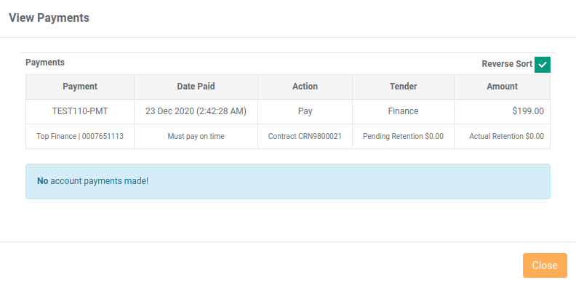Select the Payment column header

click(80, 87)
